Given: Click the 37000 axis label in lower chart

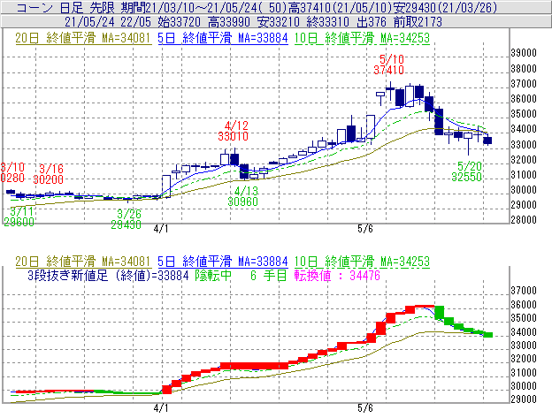Looking at the screenshot, I should (524, 291).
